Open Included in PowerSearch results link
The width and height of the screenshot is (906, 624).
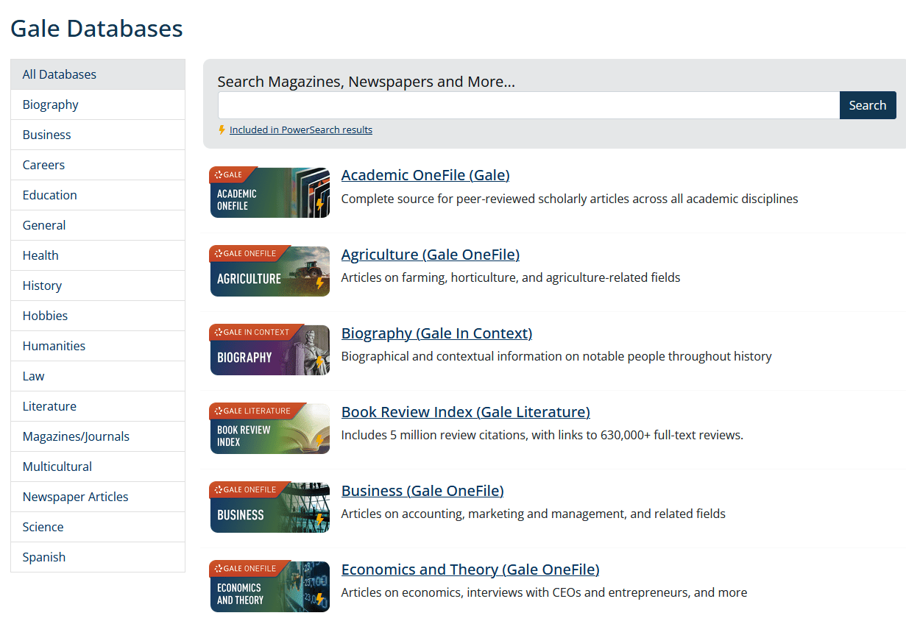(x=301, y=130)
